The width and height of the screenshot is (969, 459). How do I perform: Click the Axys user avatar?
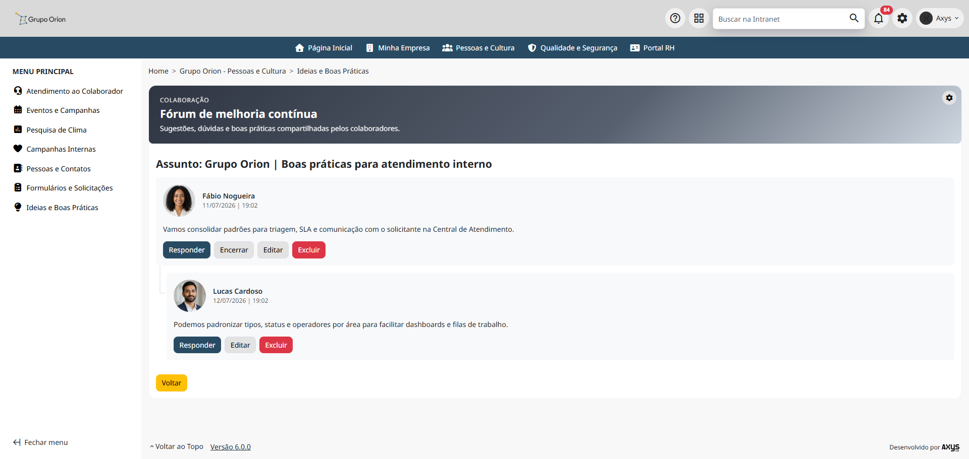[x=926, y=18]
